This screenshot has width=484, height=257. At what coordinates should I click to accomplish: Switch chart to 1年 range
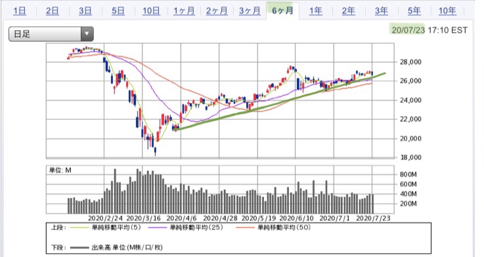point(316,11)
